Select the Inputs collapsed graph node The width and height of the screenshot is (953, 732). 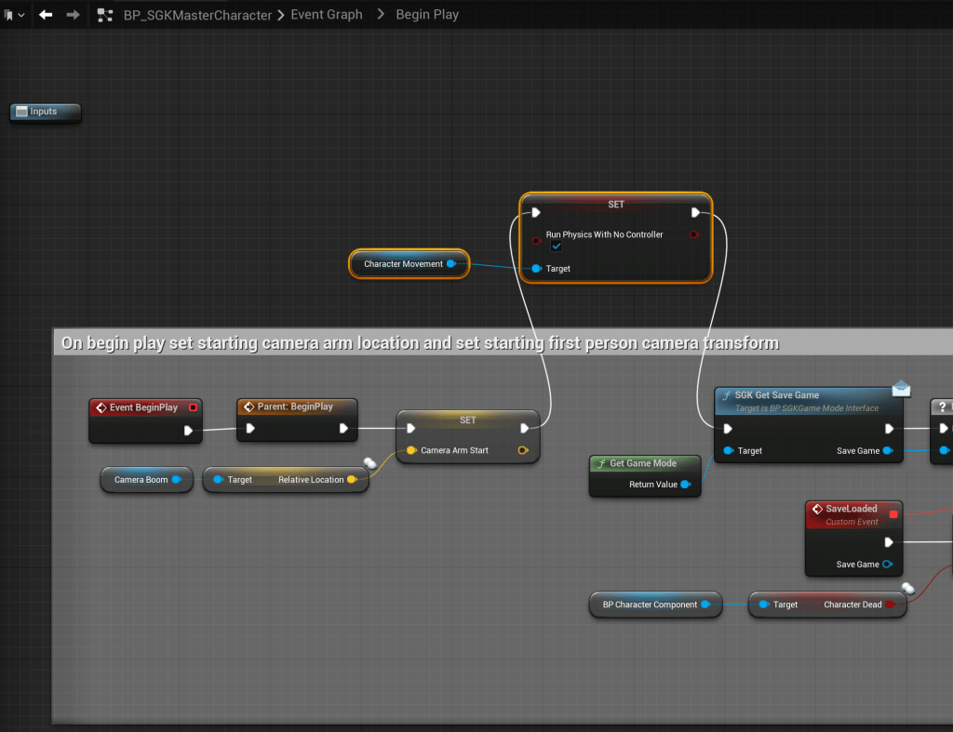[x=45, y=112]
